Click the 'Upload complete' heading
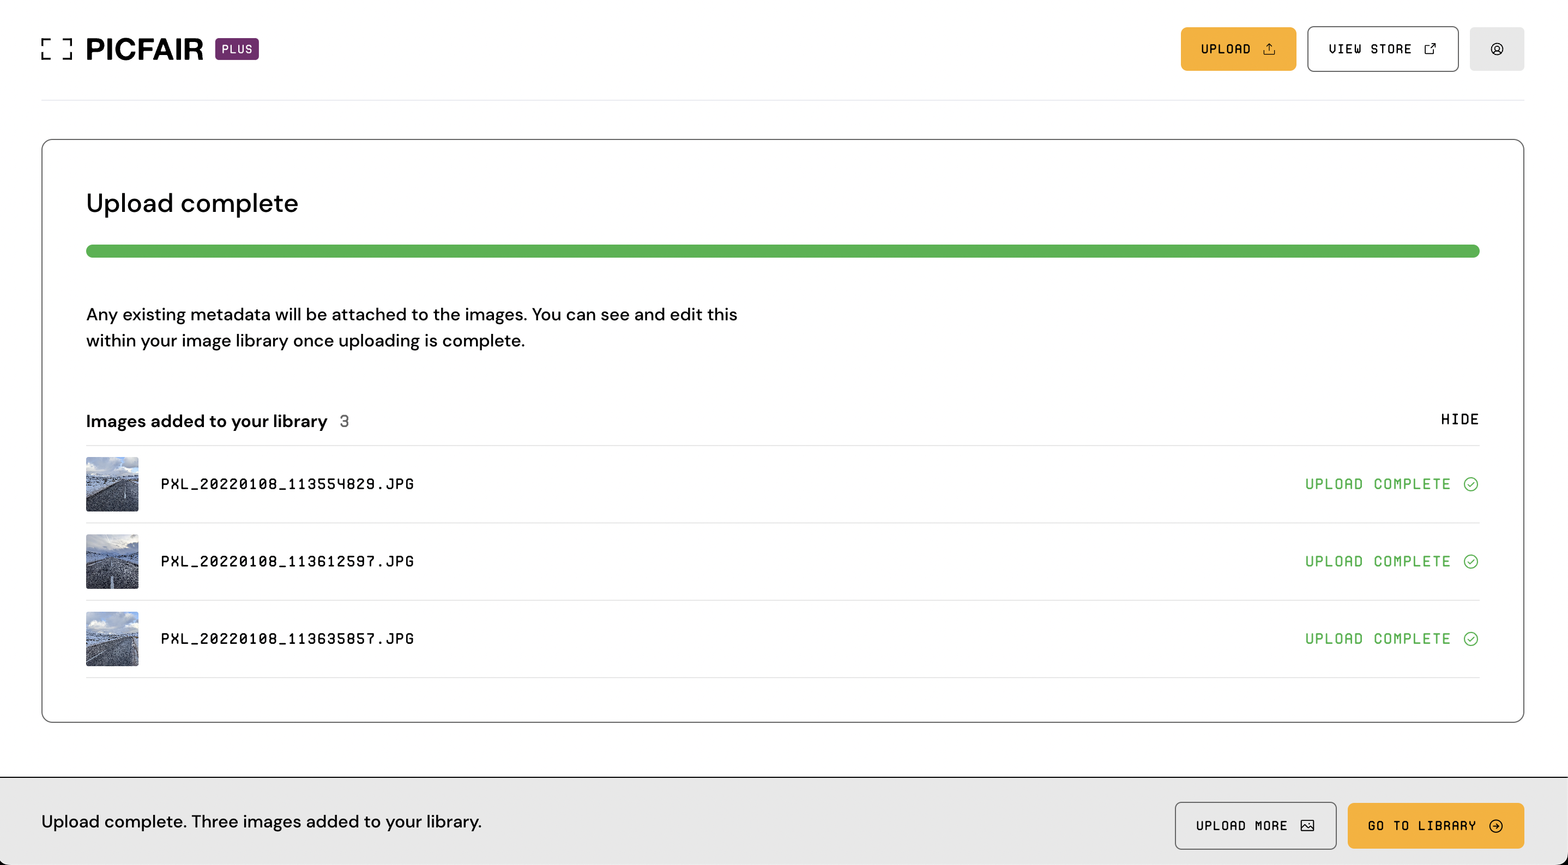 192,203
